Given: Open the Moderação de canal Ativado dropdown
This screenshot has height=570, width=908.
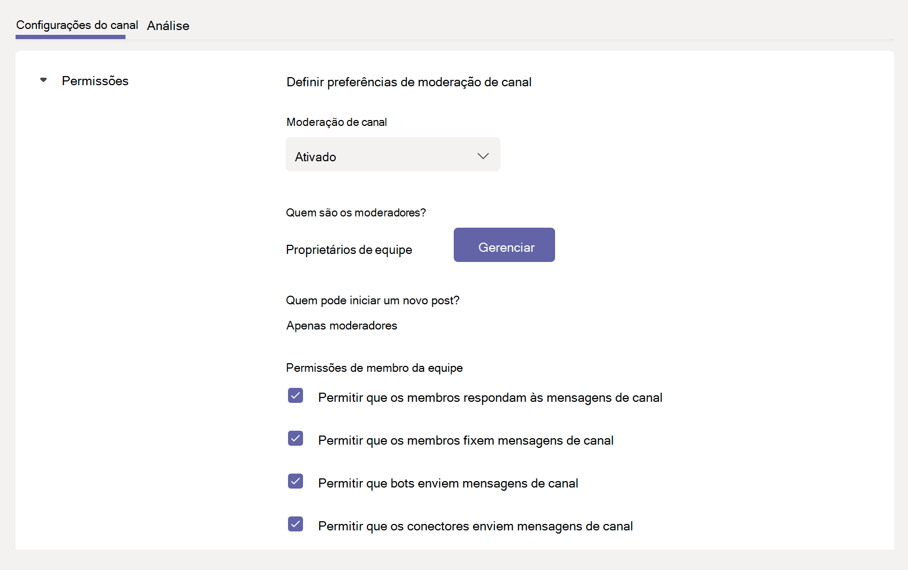Looking at the screenshot, I should pyautogui.click(x=393, y=154).
